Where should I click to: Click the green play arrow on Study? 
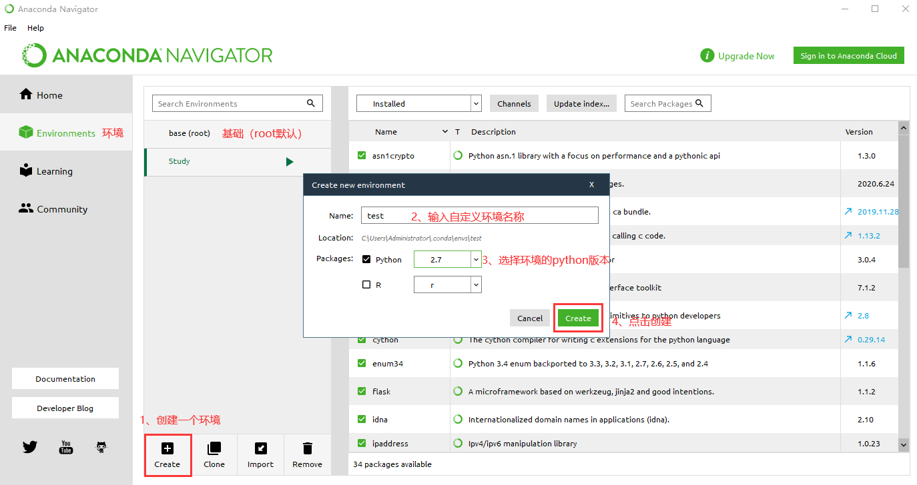(290, 162)
